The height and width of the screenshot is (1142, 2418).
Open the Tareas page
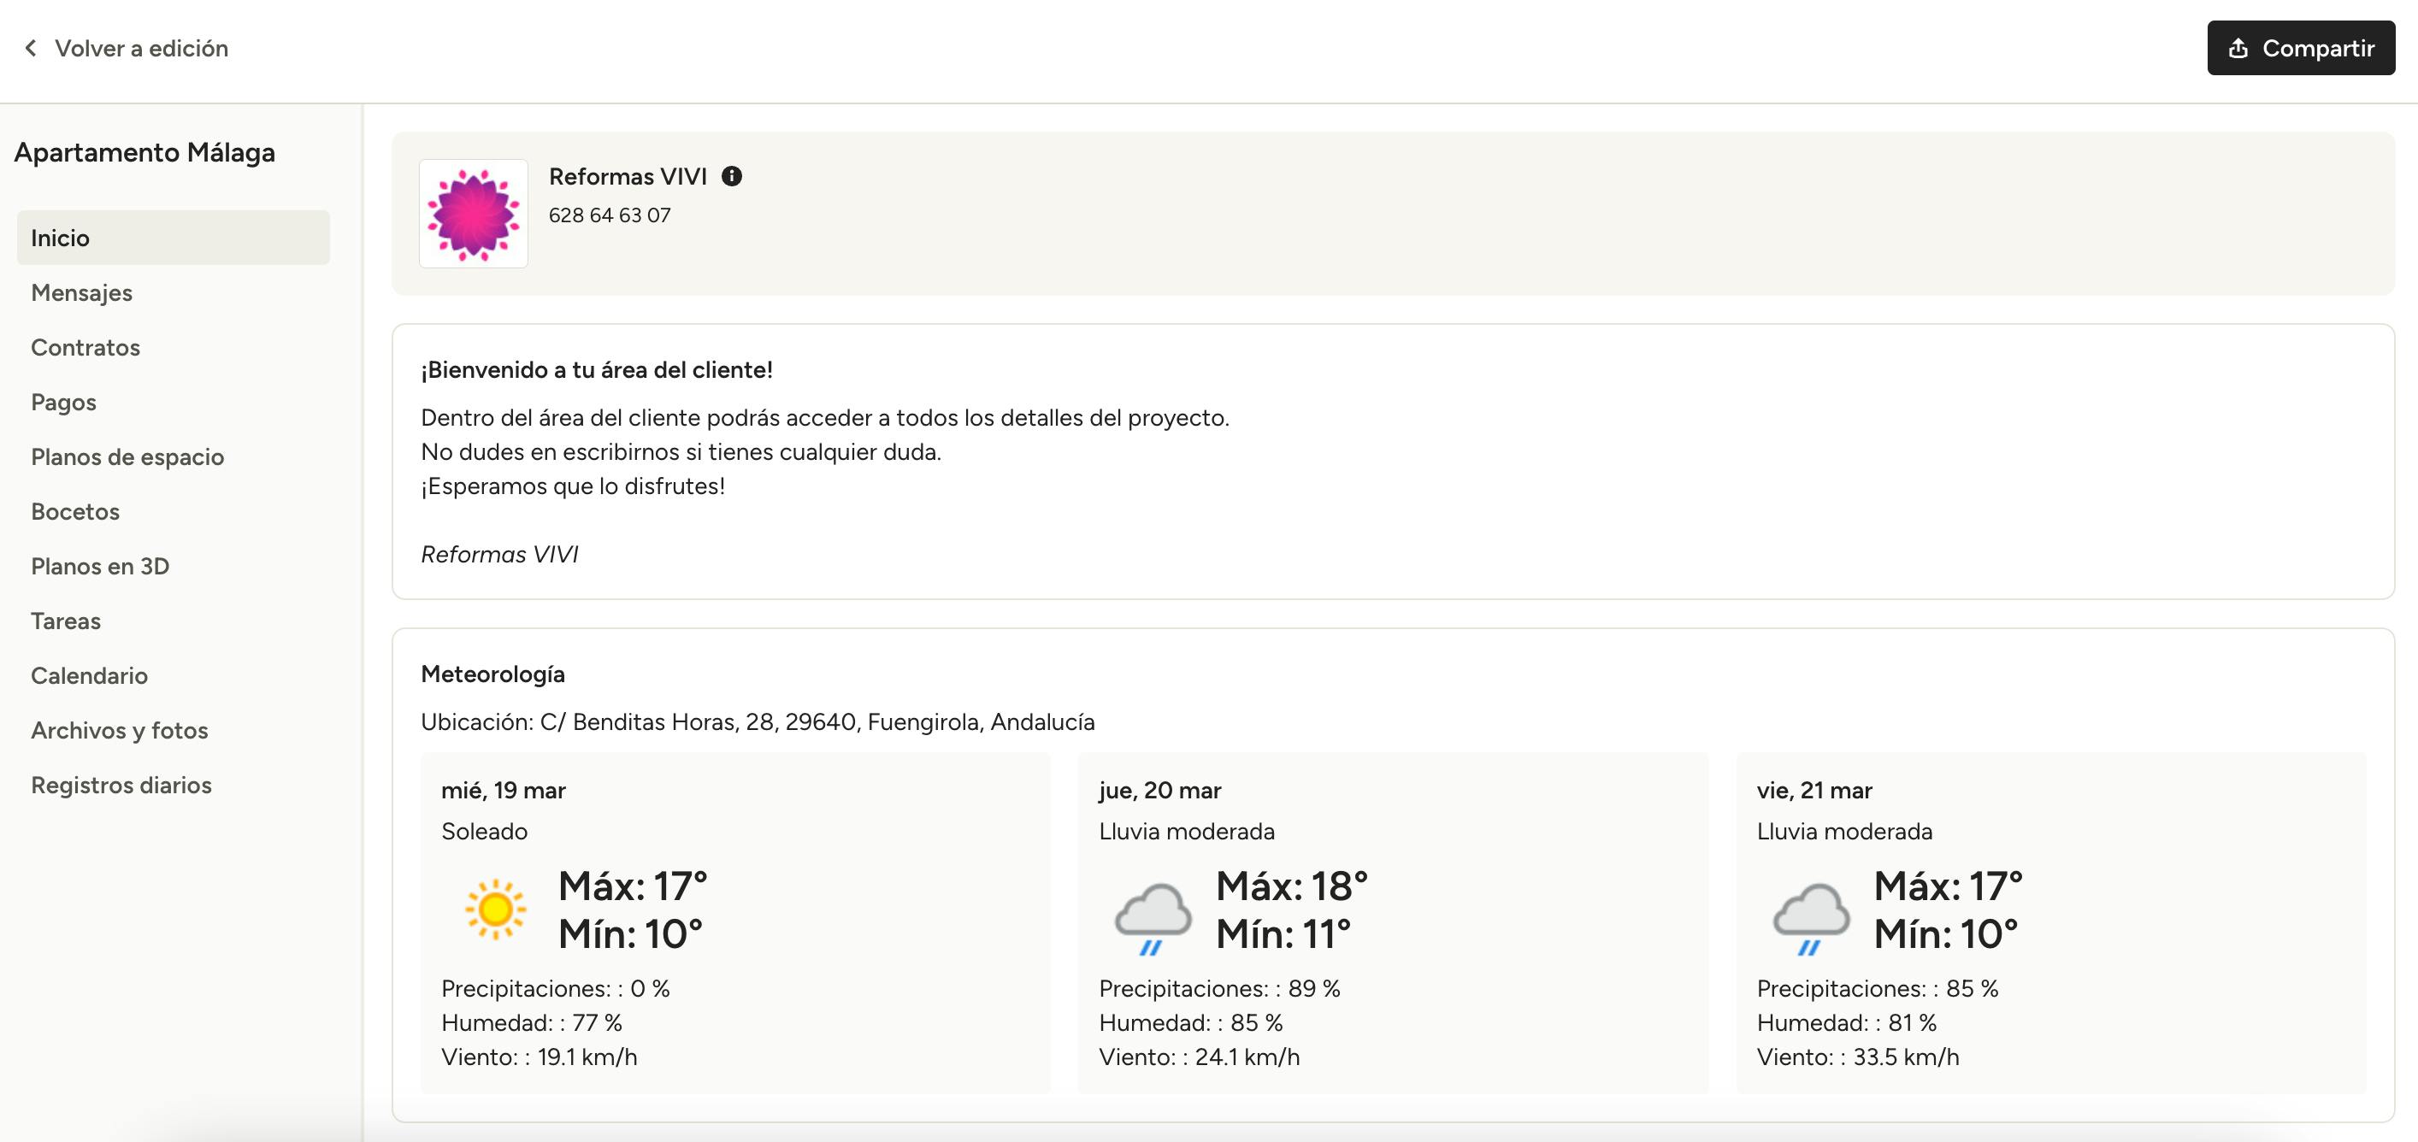coord(66,621)
